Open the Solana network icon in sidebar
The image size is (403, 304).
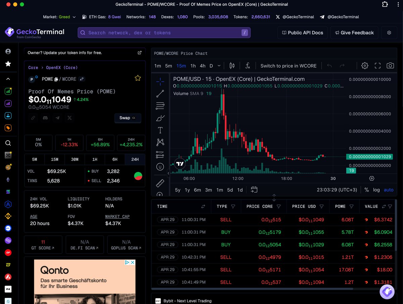8,192
